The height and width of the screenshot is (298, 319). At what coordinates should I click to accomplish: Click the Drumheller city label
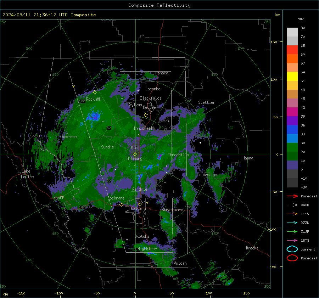208,175
